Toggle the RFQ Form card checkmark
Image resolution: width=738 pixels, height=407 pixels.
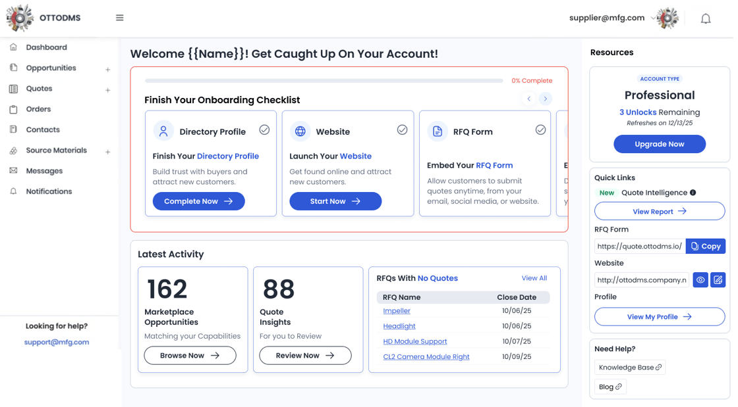point(540,130)
